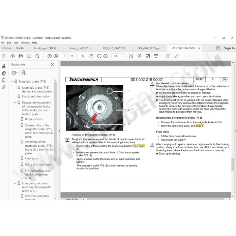Viewport: 236px width, 236px height.
Task: Open the View menu
Action: (16, 43)
